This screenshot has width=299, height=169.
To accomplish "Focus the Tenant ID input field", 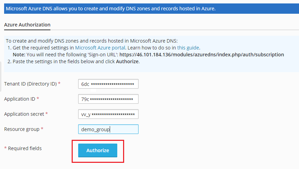I will [108, 84].
